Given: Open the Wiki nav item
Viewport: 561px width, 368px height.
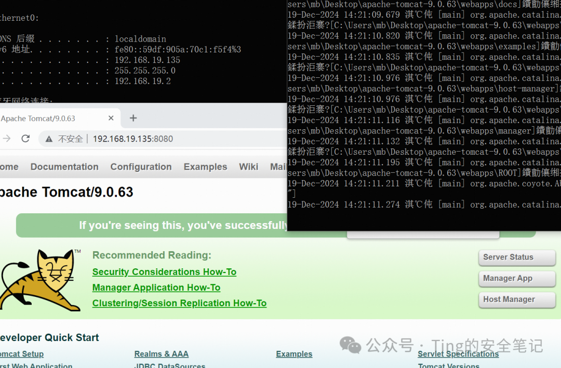Looking at the screenshot, I should [248, 167].
